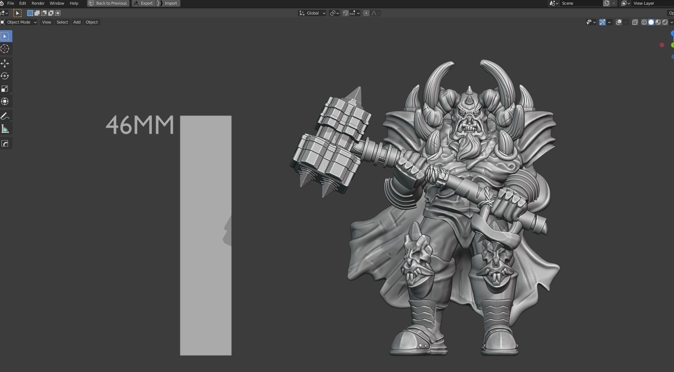
Task: Click new scene duplicate icon
Action: 606,3
